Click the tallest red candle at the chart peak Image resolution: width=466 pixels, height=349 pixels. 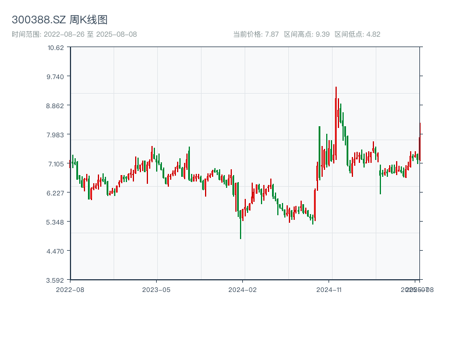336,108
